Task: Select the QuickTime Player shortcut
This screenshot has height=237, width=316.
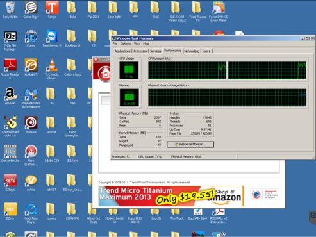Action: tap(31, 213)
